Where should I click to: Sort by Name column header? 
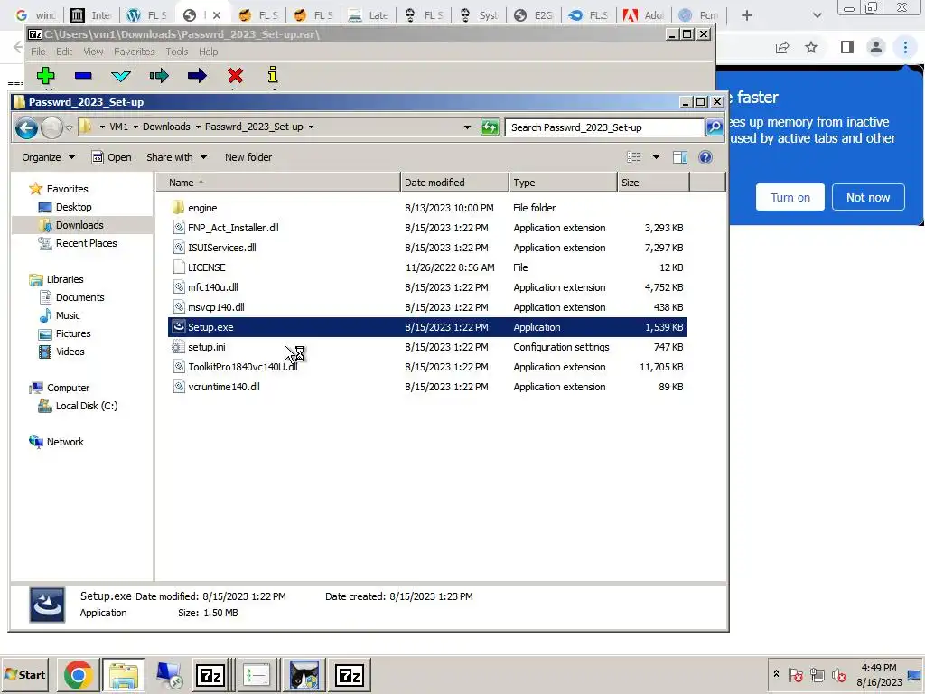278,183
